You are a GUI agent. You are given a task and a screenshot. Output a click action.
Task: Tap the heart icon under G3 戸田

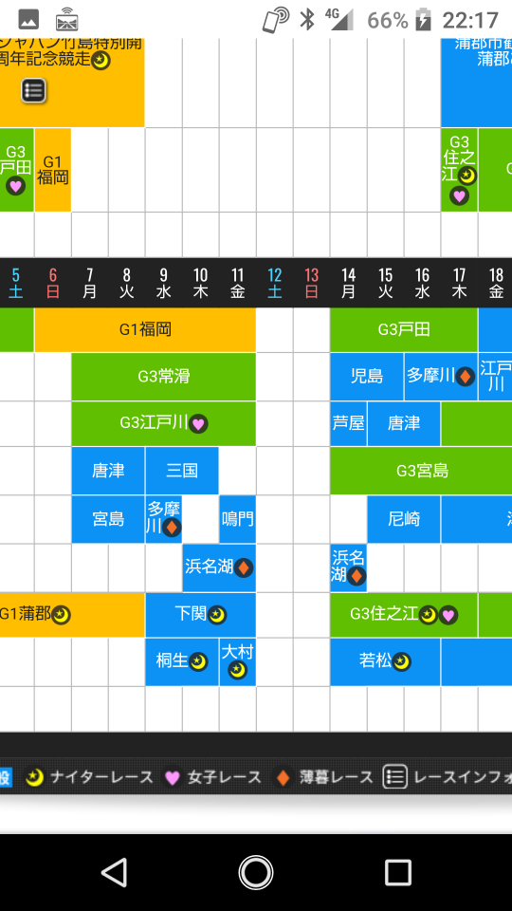tap(15, 186)
